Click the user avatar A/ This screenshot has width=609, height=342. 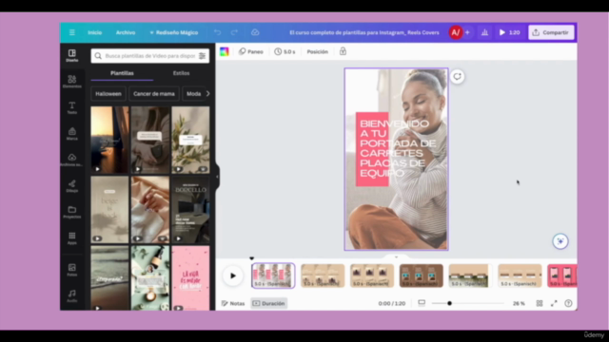[x=456, y=32]
